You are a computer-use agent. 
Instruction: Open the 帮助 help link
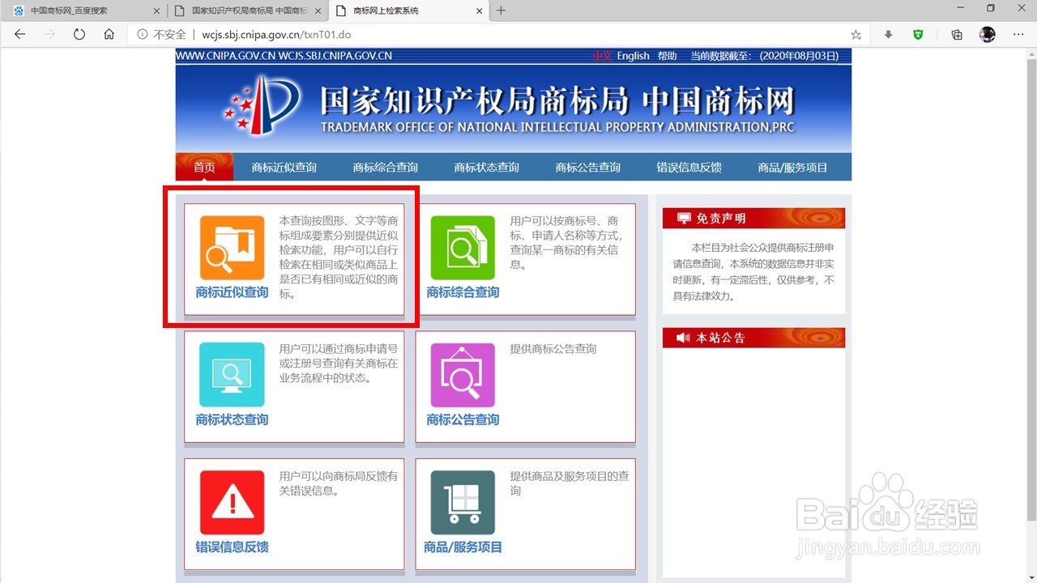tap(668, 56)
